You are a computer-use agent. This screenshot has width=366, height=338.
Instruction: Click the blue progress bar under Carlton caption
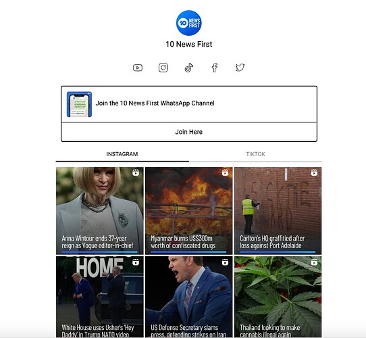pyautogui.click(x=278, y=252)
